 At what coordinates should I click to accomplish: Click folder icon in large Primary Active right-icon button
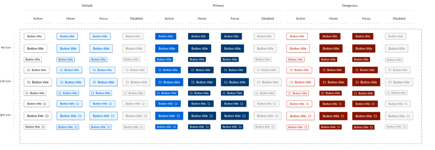(178, 116)
